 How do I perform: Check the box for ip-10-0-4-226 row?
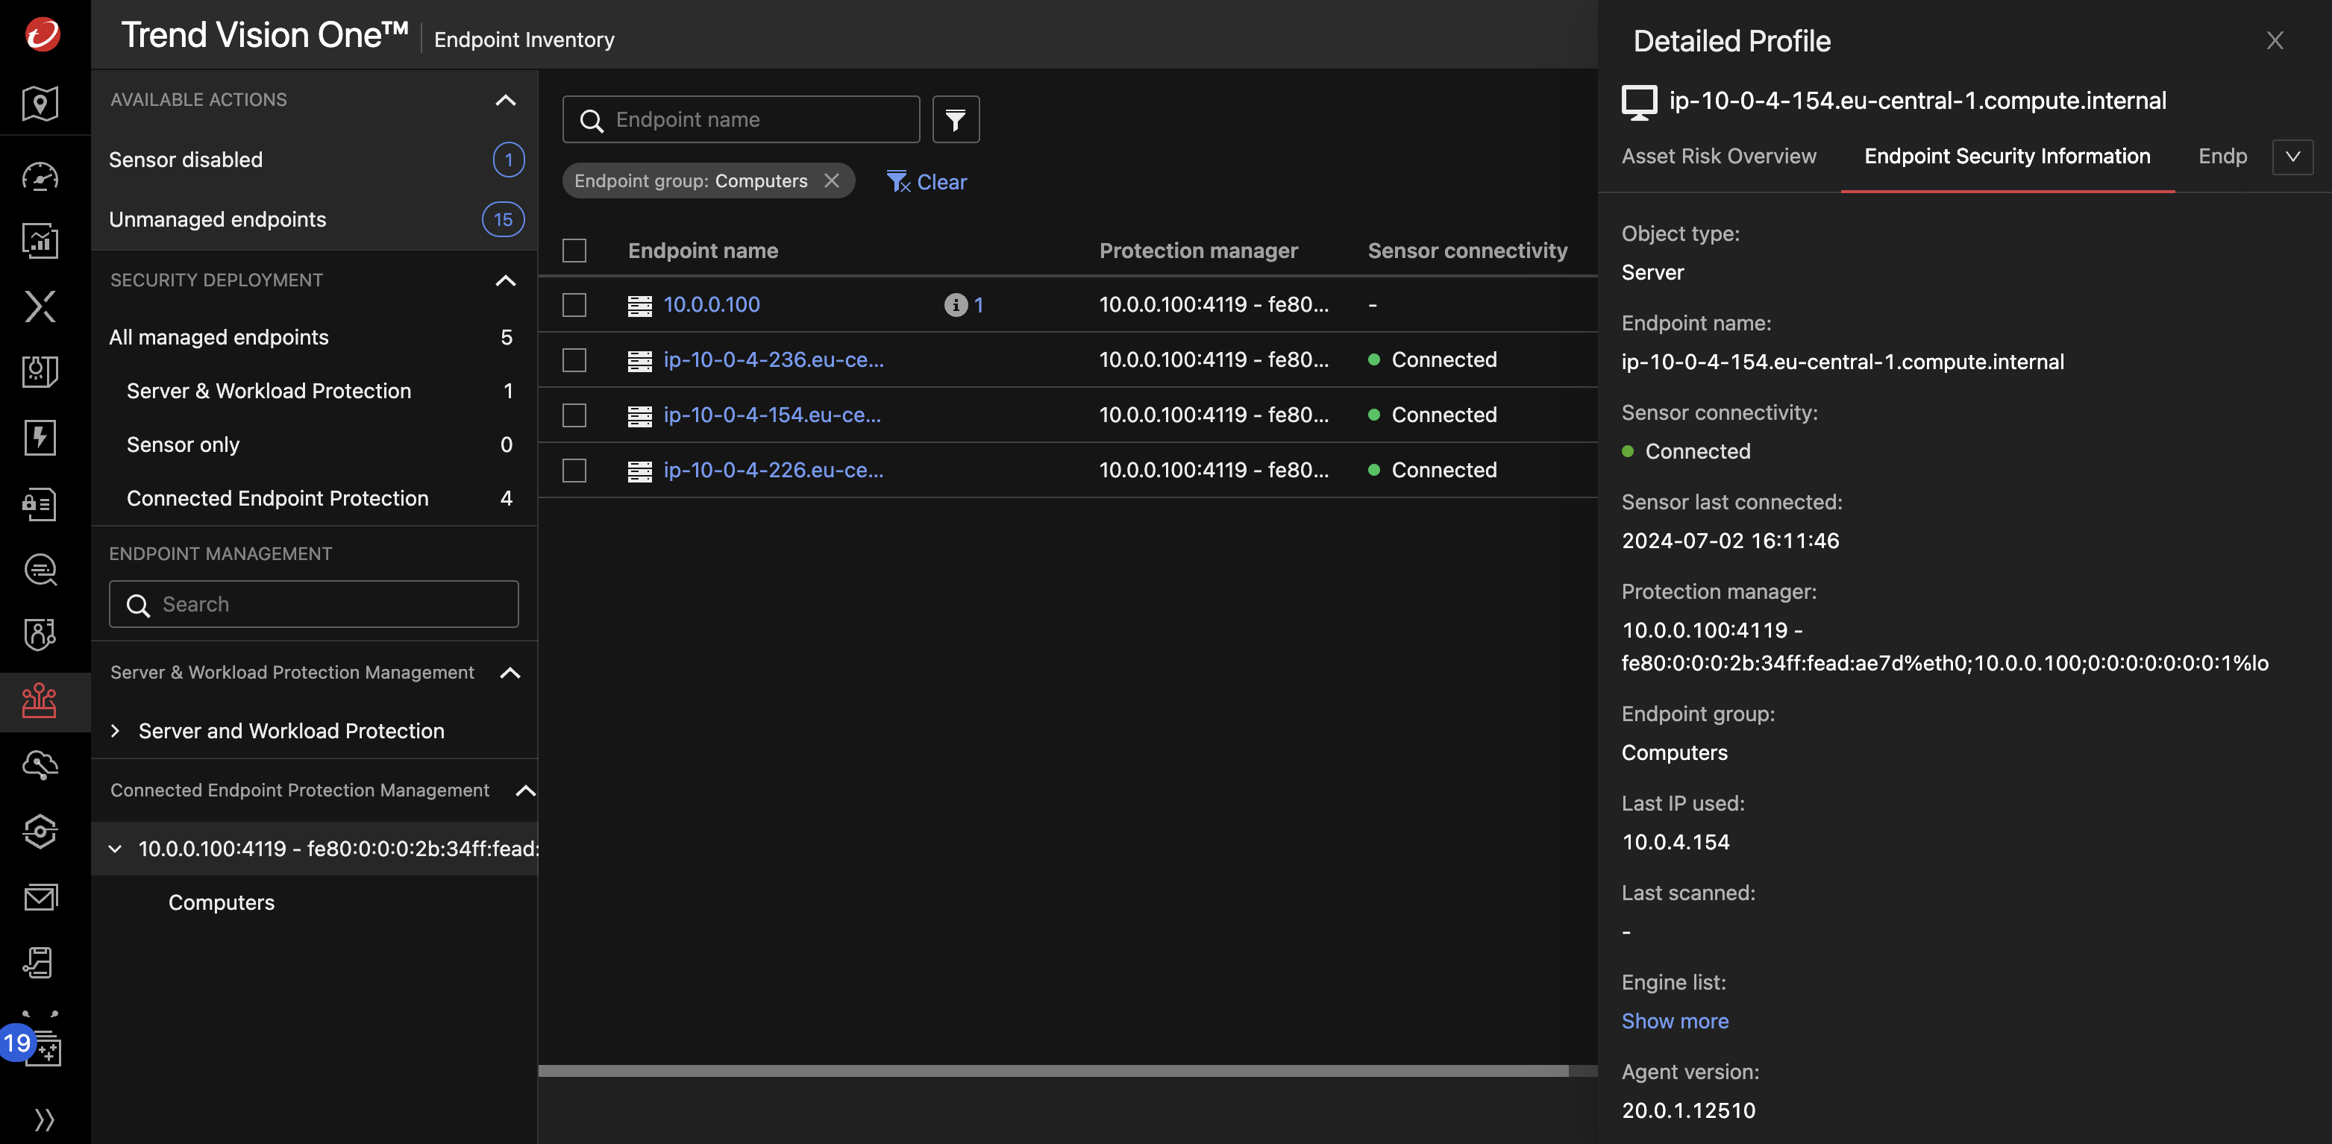coord(574,471)
